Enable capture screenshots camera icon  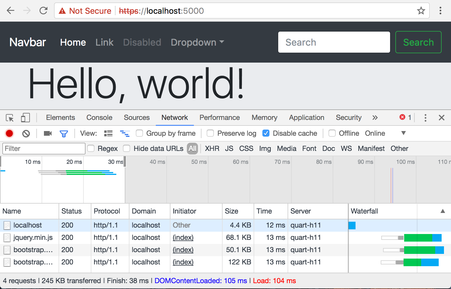(47, 133)
